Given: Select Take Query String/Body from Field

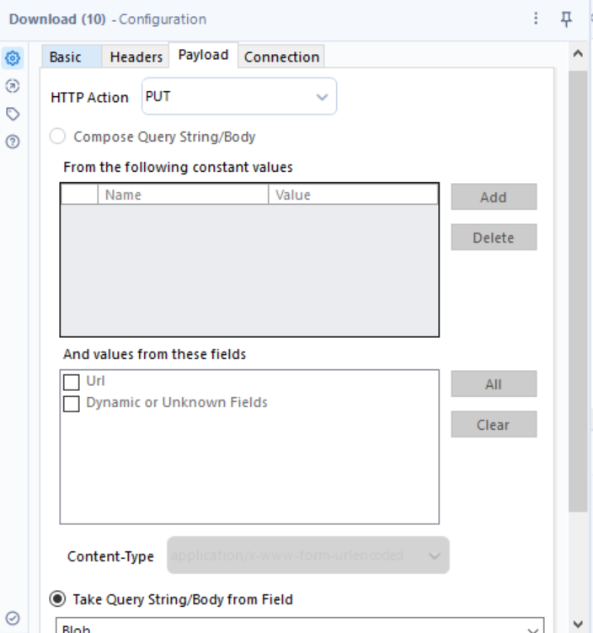Looking at the screenshot, I should (58, 599).
